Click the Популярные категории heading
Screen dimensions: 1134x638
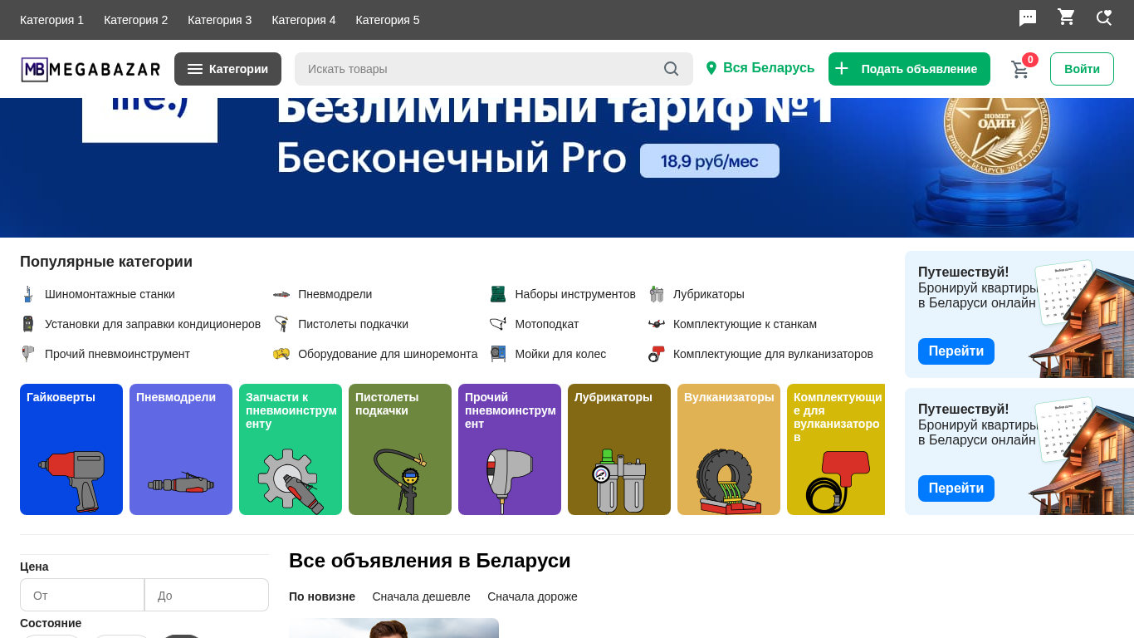click(106, 262)
